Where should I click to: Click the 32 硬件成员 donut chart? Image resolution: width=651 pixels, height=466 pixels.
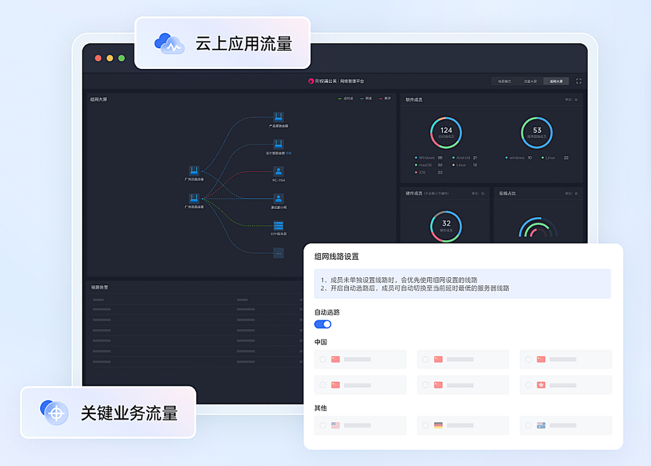[x=446, y=226]
